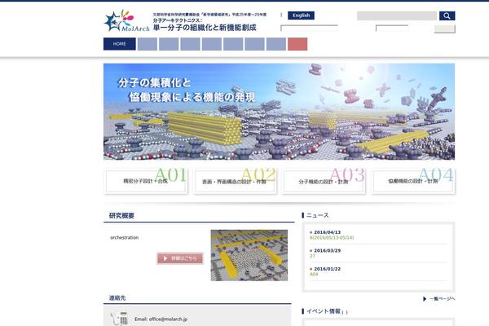Click the magnifier search button
This screenshot has height=326, width=489.
click(x=447, y=15)
